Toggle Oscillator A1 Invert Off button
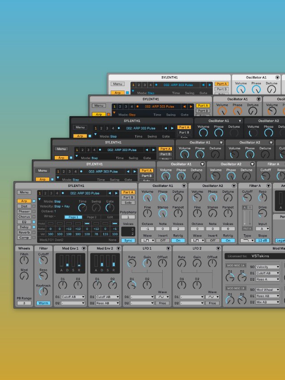Screen dimensions: 285x380 (163, 240)
